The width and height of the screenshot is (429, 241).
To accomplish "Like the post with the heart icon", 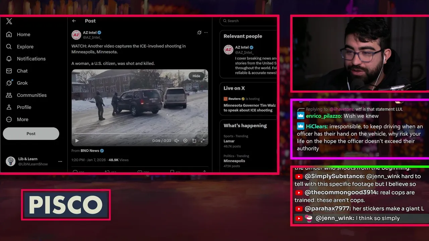I will (140, 172).
